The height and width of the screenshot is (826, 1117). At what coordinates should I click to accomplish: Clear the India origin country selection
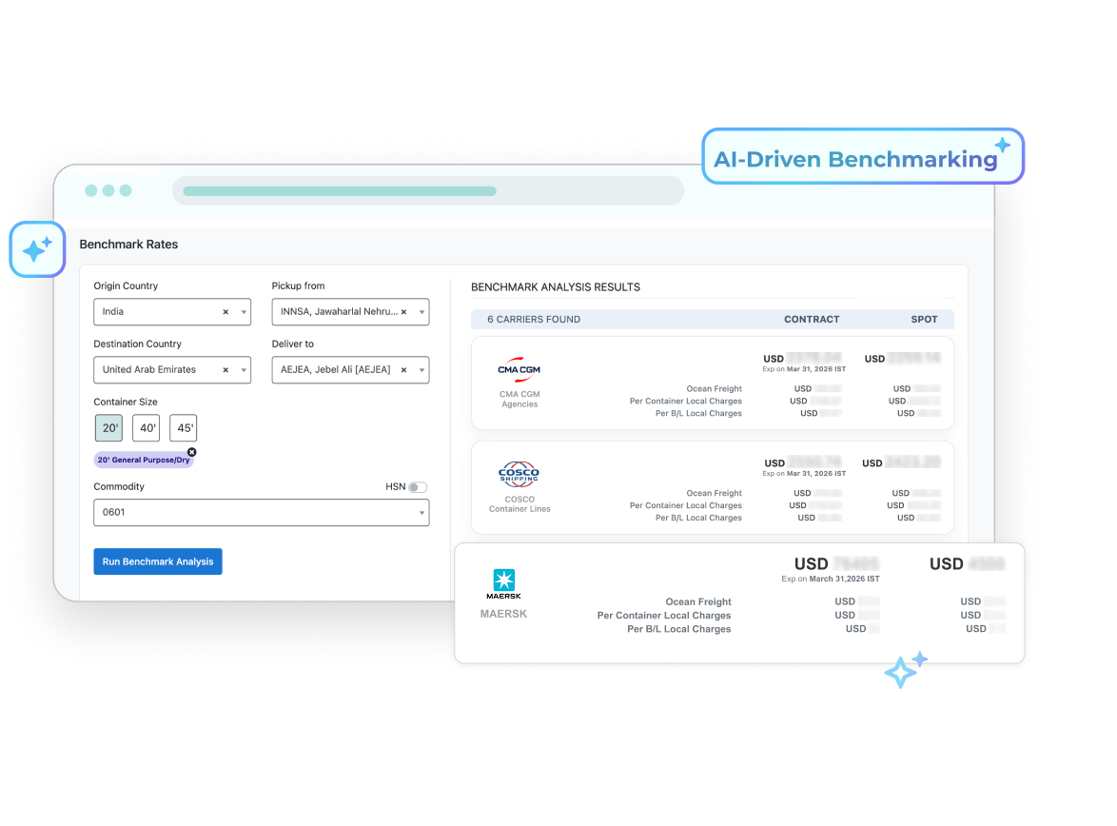click(225, 312)
